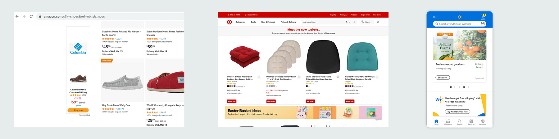The image size is (559, 139).
Task: Open the Services tab in Walmart
Action: coord(471,122)
